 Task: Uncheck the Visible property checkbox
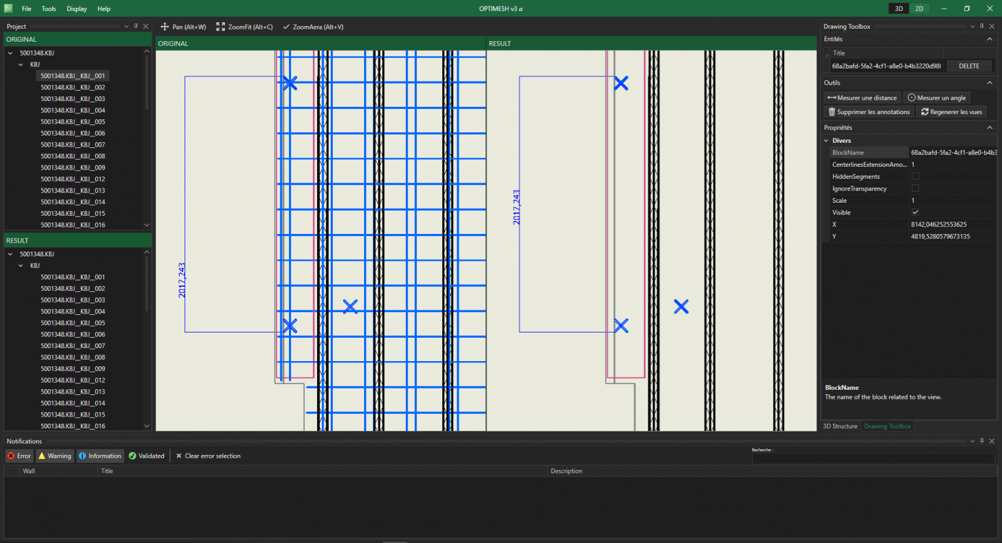pos(915,213)
